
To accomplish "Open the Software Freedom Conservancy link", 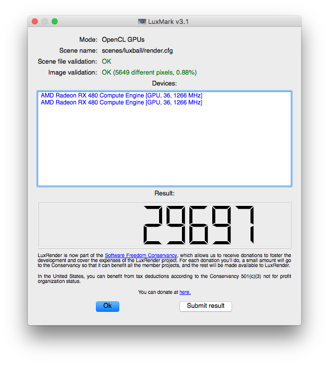I will [x=141, y=255].
